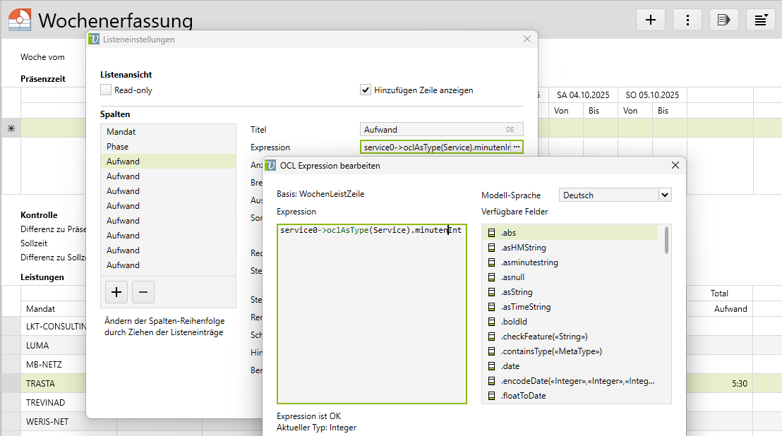Open the list settings icon at top right
Viewport: 782px width, 436px height.
(x=761, y=20)
